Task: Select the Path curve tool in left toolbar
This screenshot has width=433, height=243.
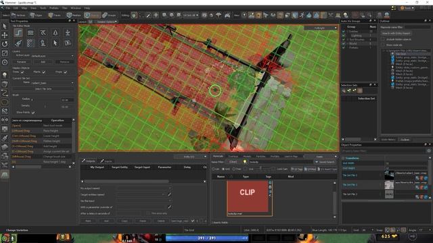Action: coord(5,93)
